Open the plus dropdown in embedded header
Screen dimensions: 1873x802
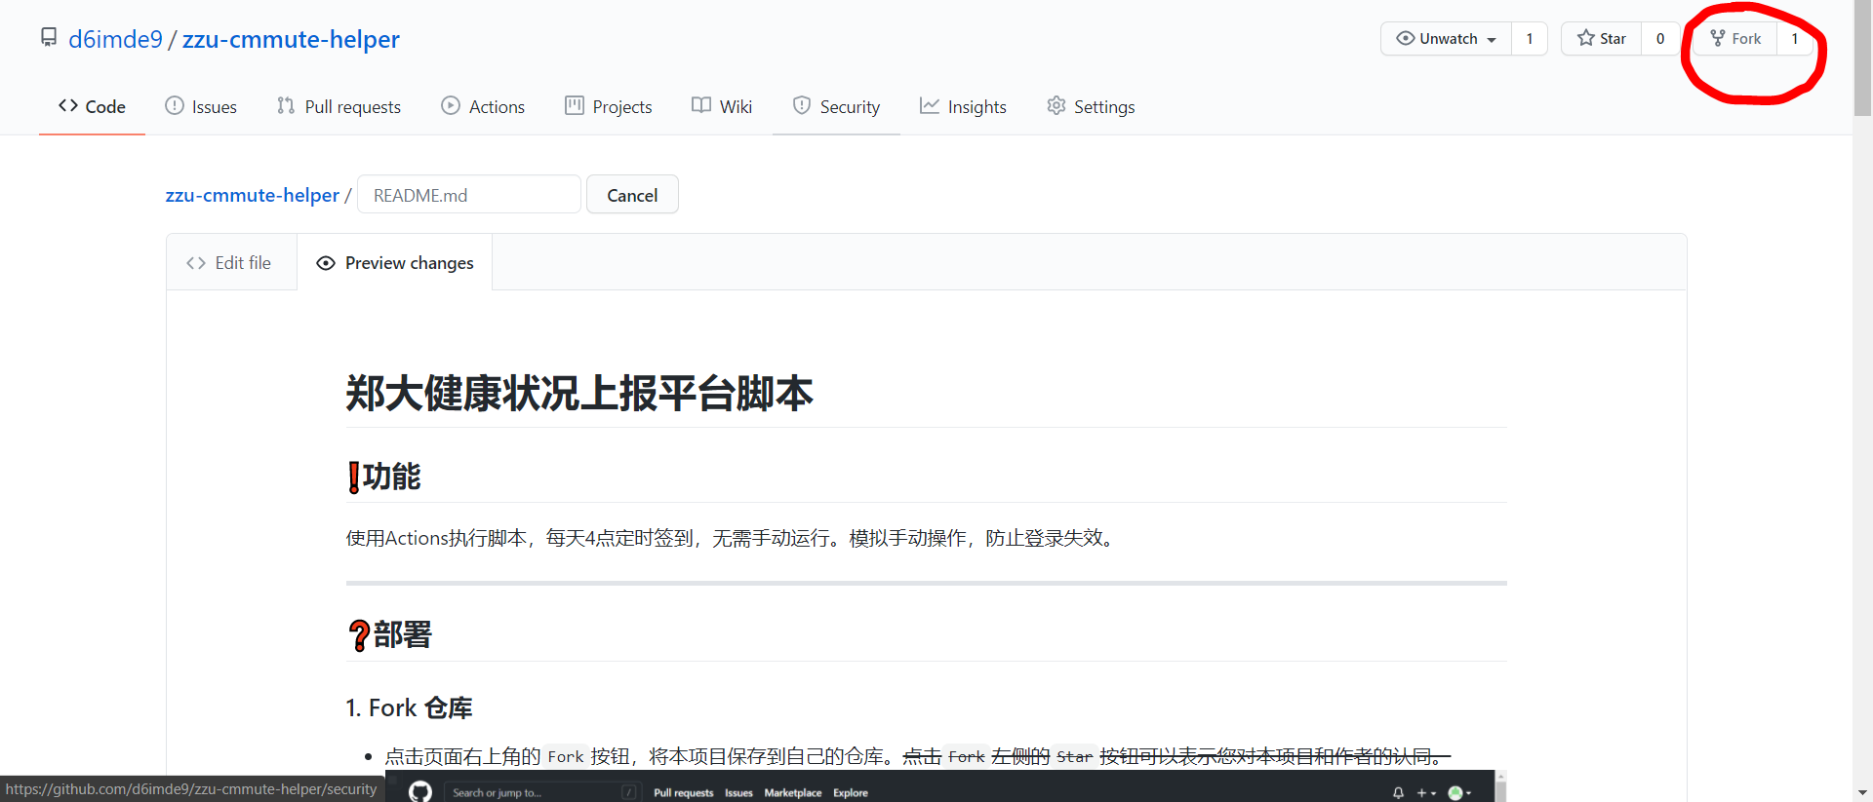point(1426,793)
